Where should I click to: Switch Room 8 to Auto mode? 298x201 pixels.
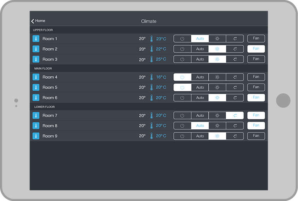(x=200, y=125)
